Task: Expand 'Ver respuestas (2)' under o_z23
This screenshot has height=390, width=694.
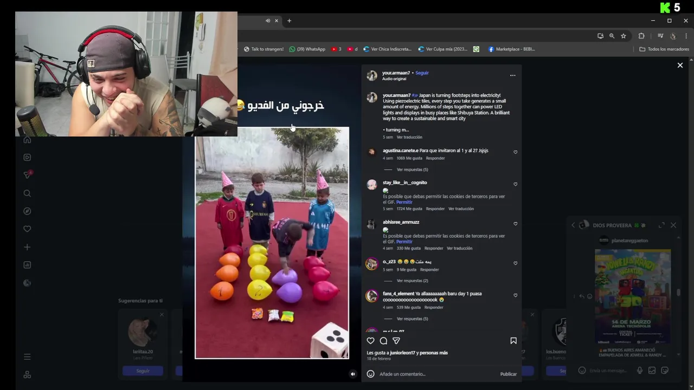Action: (x=412, y=281)
